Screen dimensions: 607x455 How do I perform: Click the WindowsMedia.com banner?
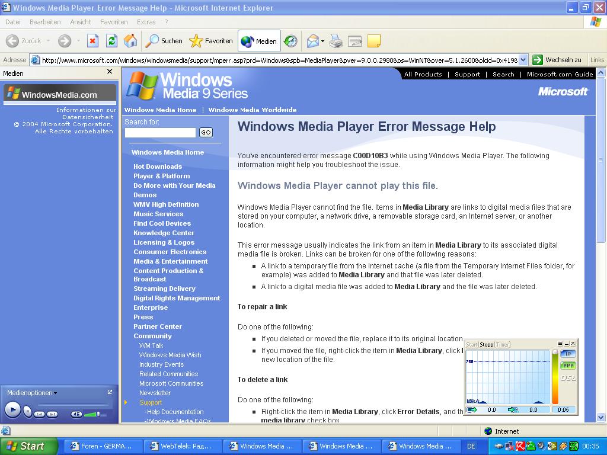[60, 94]
